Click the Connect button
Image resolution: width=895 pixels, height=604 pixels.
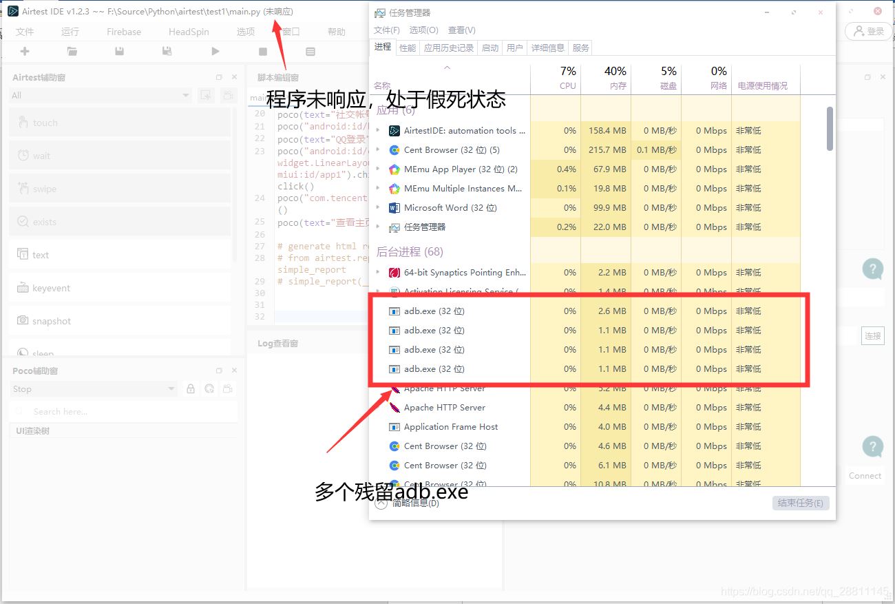click(865, 475)
